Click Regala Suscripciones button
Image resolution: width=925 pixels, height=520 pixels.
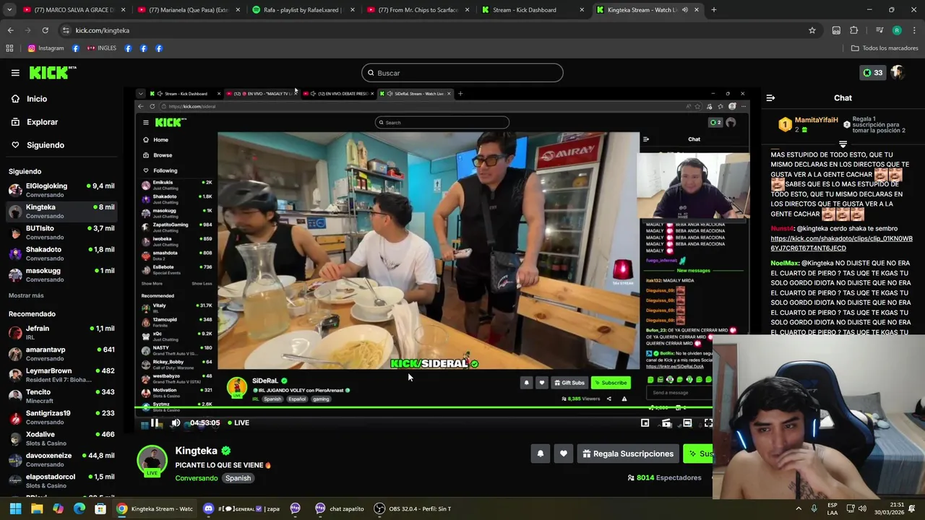(628, 454)
